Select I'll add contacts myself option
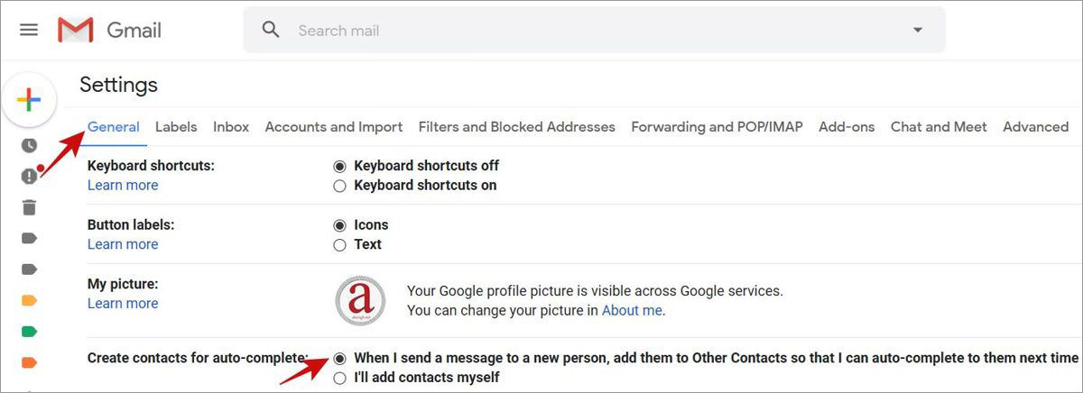 (x=339, y=378)
